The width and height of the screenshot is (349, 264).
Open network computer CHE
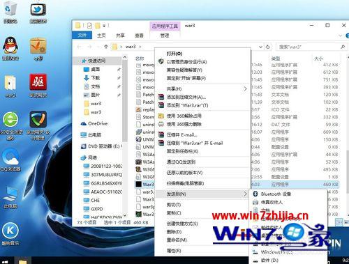tap(95, 200)
